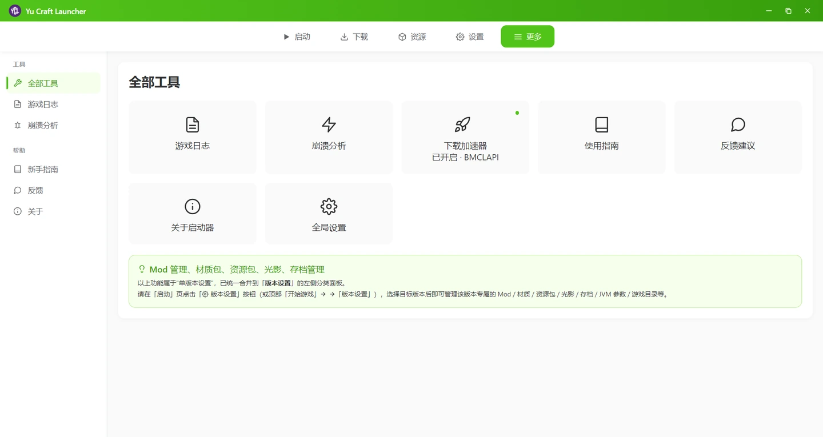Click the Yu Craft Launcher logo icon
Screen dimensions: 823x437
15,11
